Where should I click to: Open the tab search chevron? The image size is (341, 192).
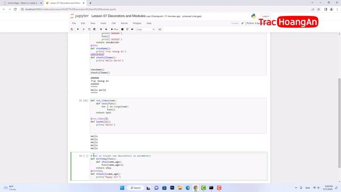point(312,3)
